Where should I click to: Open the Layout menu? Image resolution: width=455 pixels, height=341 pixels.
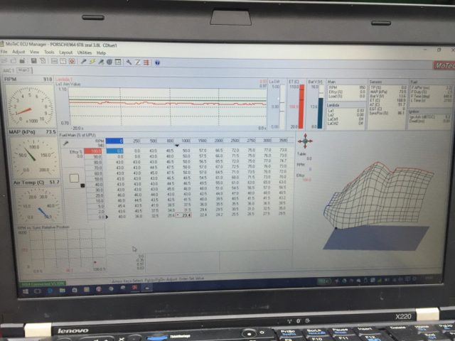[65, 53]
